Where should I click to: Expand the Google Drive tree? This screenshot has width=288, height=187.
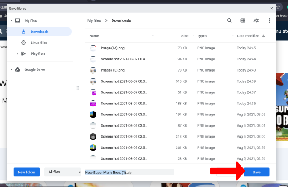[12, 69]
